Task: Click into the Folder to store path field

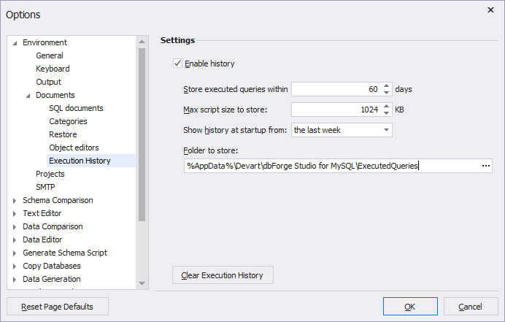Action: pos(328,166)
